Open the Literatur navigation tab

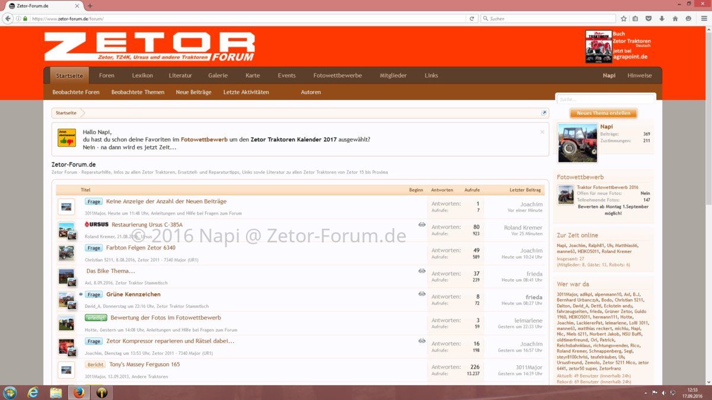pyautogui.click(x=180, y=75)
